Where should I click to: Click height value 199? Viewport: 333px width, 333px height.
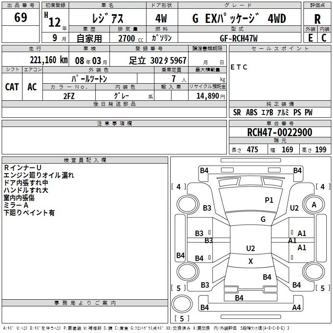pos(321,149)
